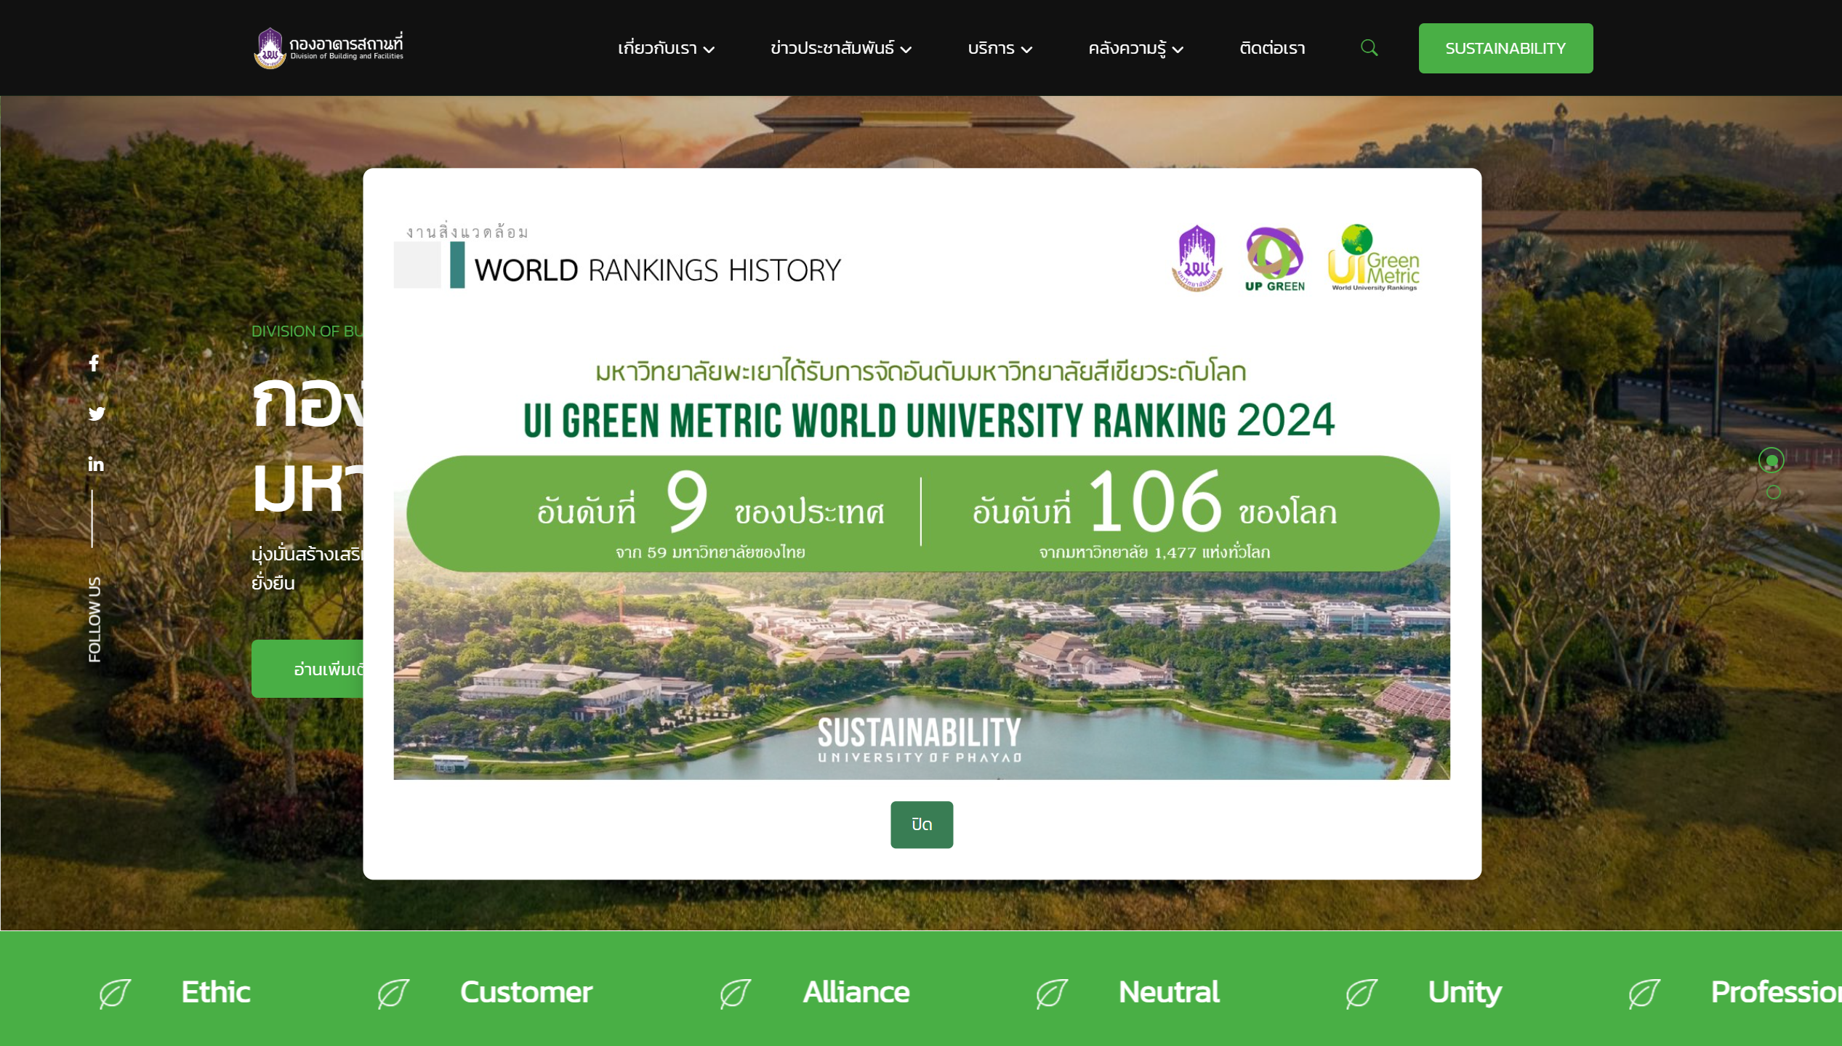This screenshot has width=1842, height=1046.
Task: Click the Unity value label
Action: click(1464, 992)
